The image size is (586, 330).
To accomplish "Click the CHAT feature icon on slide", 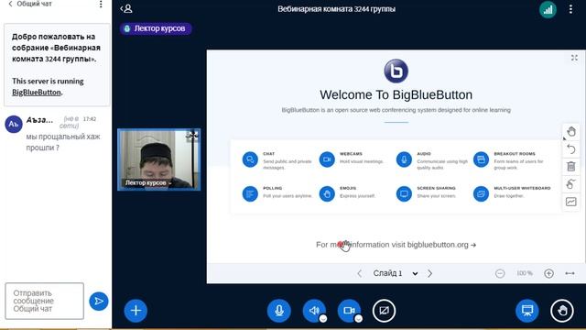I will pyautogui.click(x=250, y=159).
